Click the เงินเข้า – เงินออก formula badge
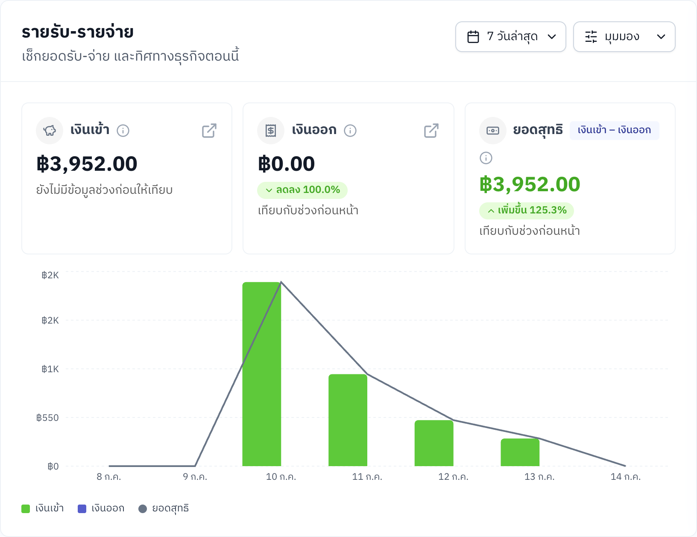Screen dimensions: 697x537 615,130
